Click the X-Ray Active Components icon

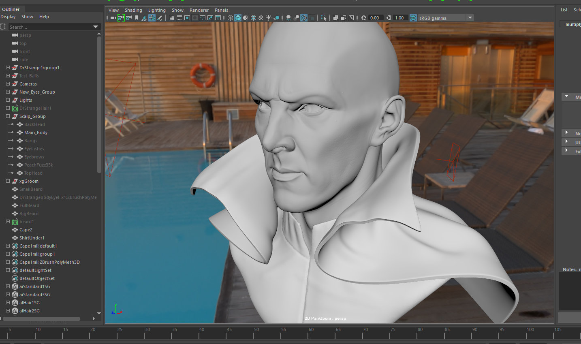(x=344, y=18)
